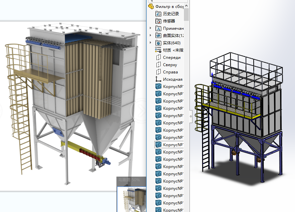Select the Справа plane icon
Screen dimensions: 295x212
click(158, 72)
